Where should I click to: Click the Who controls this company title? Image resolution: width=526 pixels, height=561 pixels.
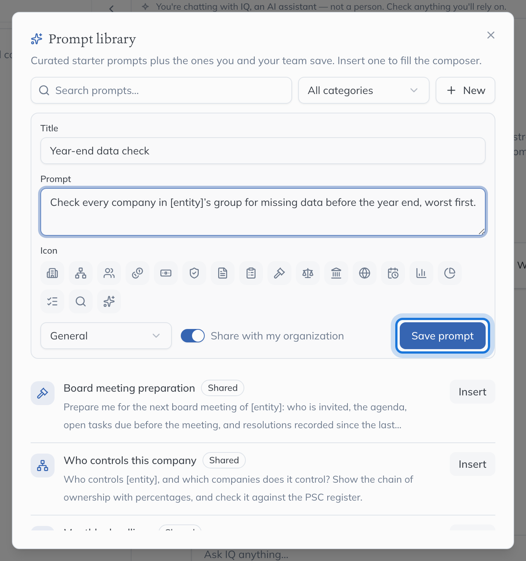coord(130,460)
